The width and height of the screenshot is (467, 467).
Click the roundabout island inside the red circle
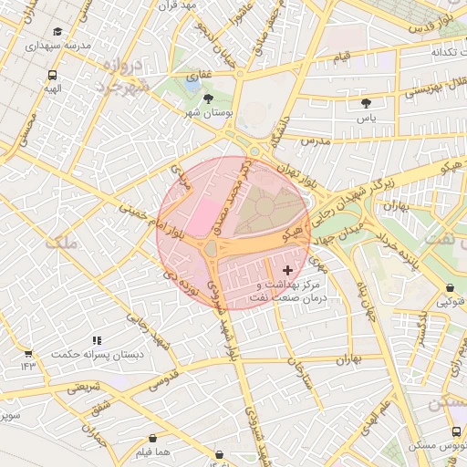(x=210, y=248)
